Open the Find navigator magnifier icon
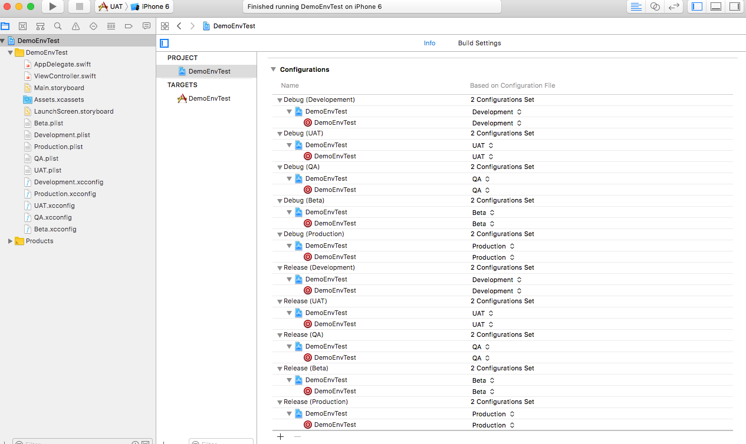The image size is (746, 444). click(58, 26)
